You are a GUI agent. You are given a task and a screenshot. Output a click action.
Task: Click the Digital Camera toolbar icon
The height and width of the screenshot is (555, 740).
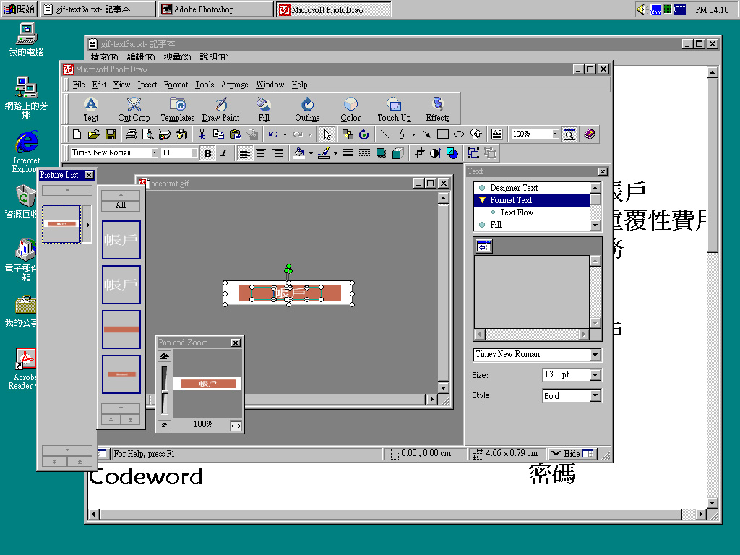(x=181, y=134)
